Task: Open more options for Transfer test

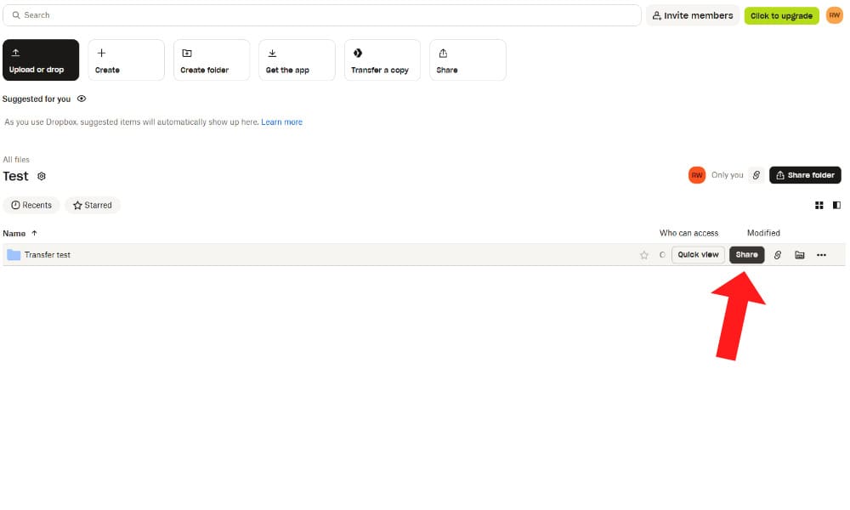Action: pos(821,255)
